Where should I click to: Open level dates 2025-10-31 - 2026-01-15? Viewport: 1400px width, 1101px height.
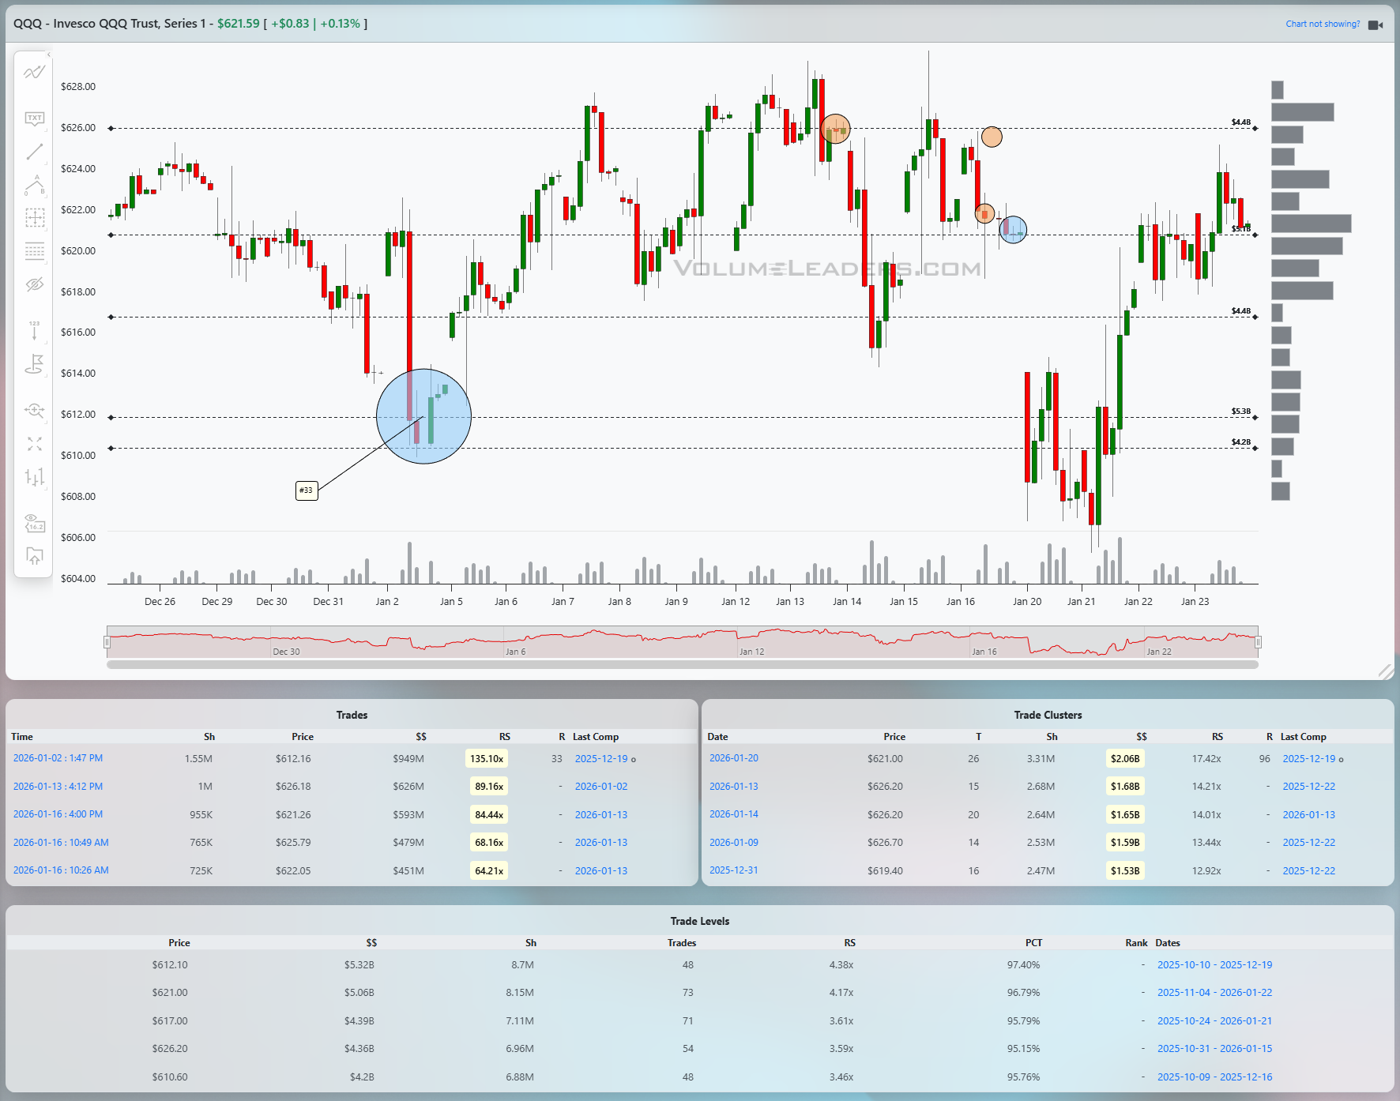click(1214, 1049)
